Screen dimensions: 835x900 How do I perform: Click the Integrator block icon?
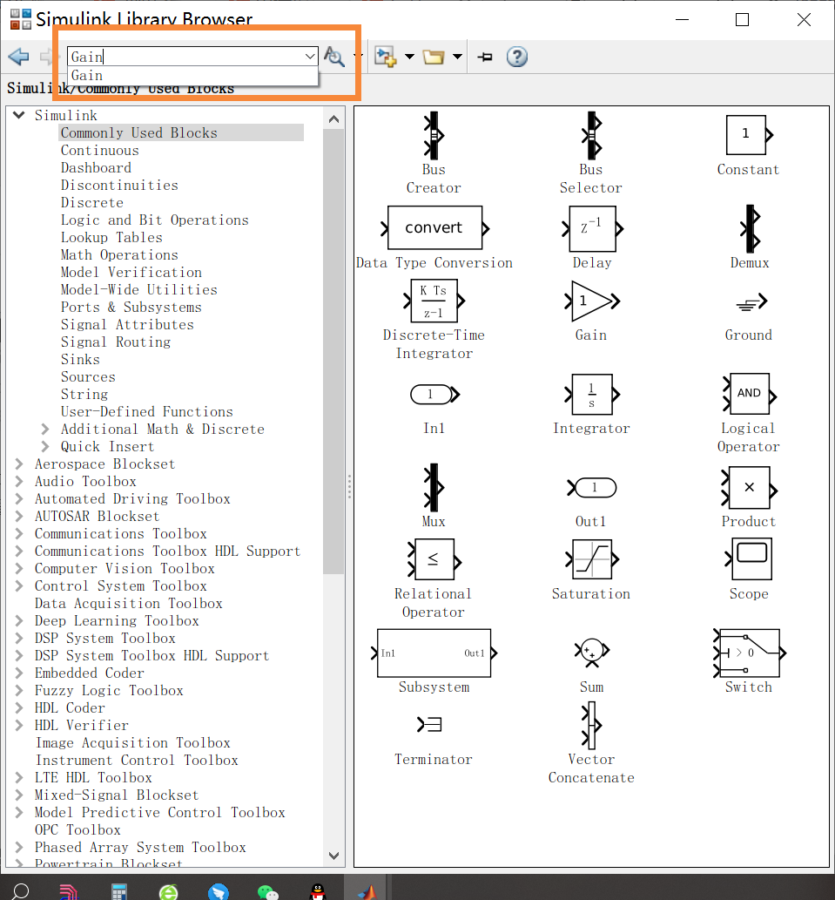pyautogui.click(x=592, y=395)
